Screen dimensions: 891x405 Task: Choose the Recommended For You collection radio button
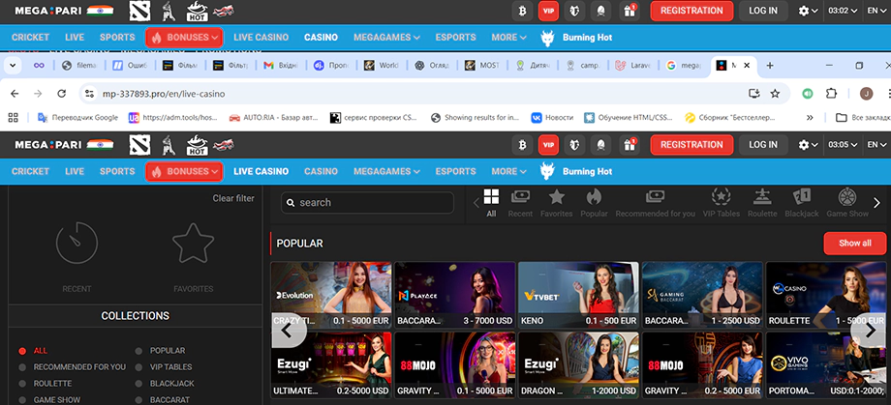click(23, 367)
